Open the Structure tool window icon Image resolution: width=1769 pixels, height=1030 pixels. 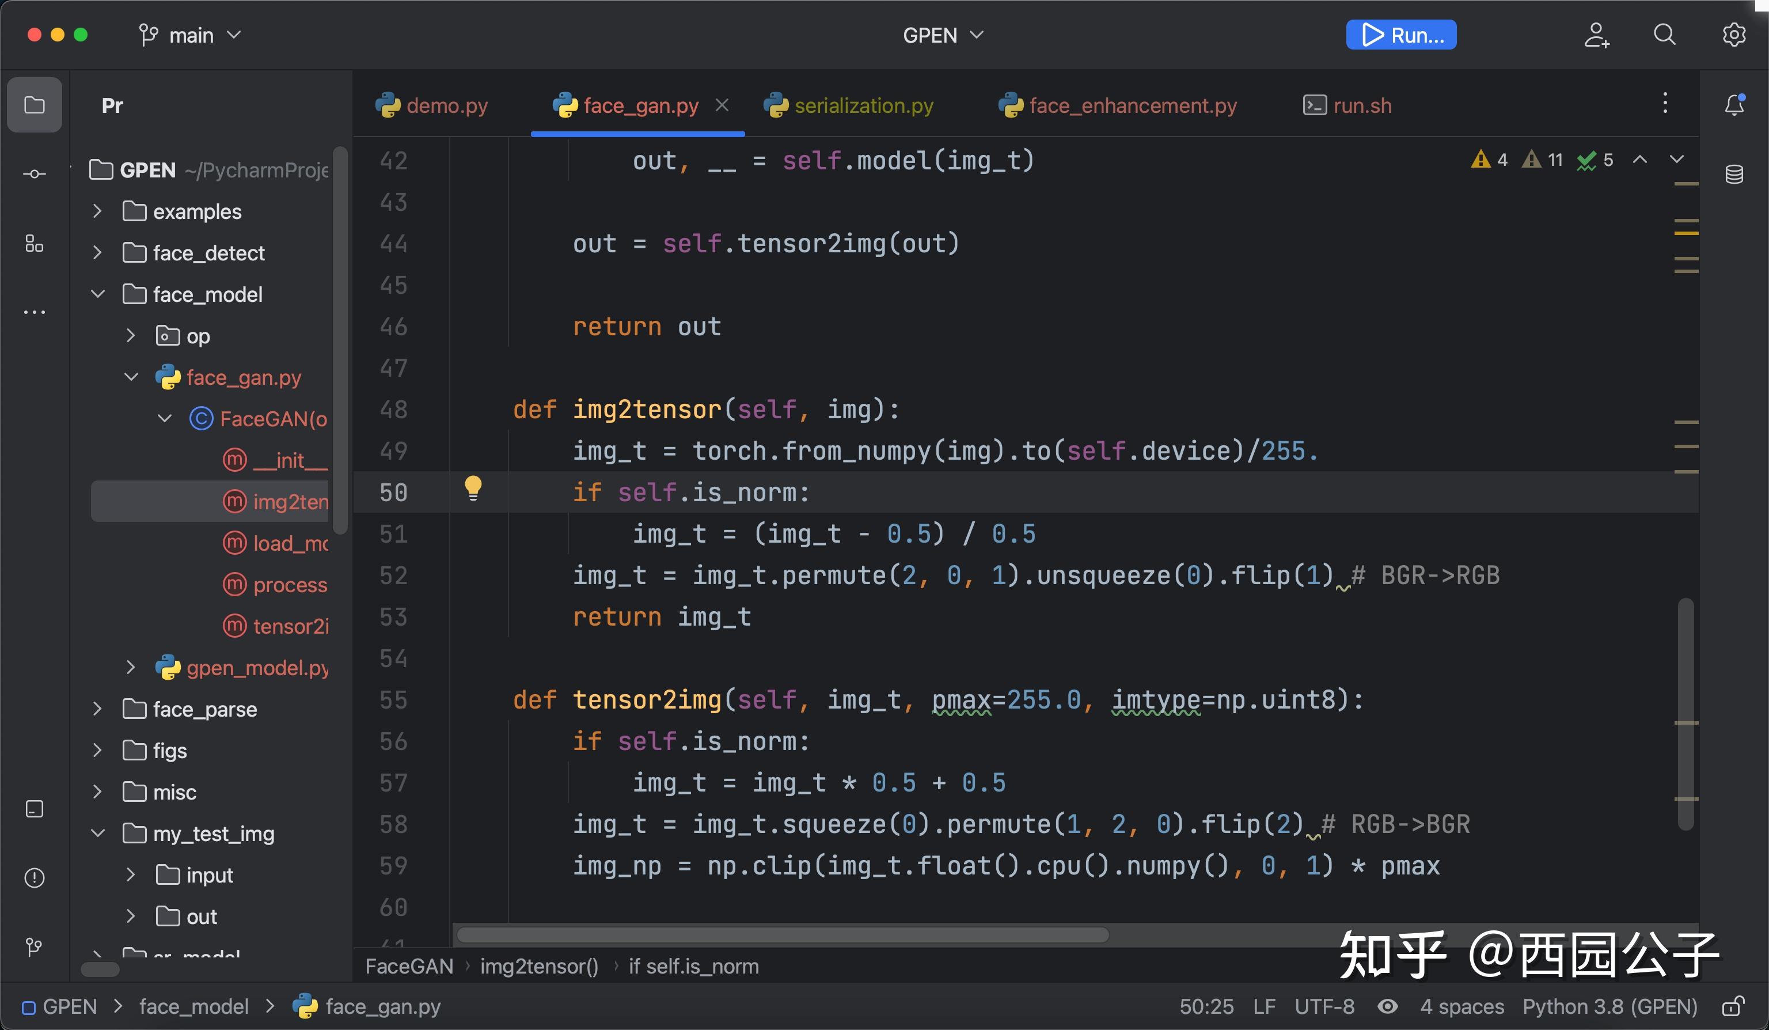35,244
